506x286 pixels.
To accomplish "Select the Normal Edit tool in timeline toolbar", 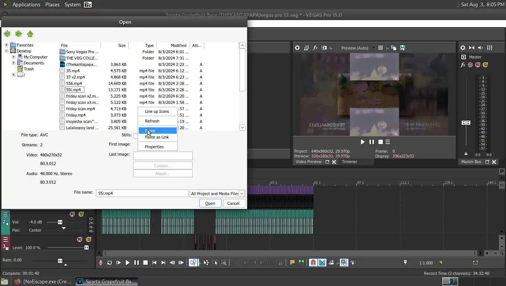I will (193, 263).
